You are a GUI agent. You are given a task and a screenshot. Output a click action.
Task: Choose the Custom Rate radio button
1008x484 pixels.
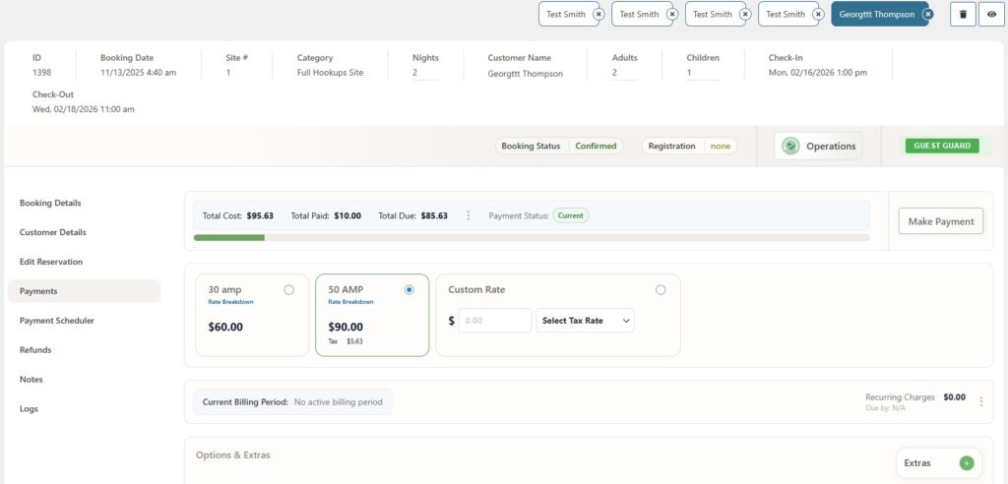661,290
